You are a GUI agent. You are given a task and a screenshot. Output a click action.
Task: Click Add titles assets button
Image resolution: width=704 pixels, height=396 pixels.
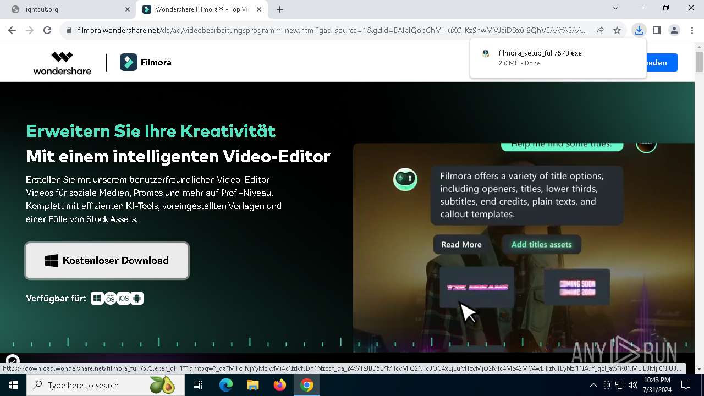coord(541,245)
